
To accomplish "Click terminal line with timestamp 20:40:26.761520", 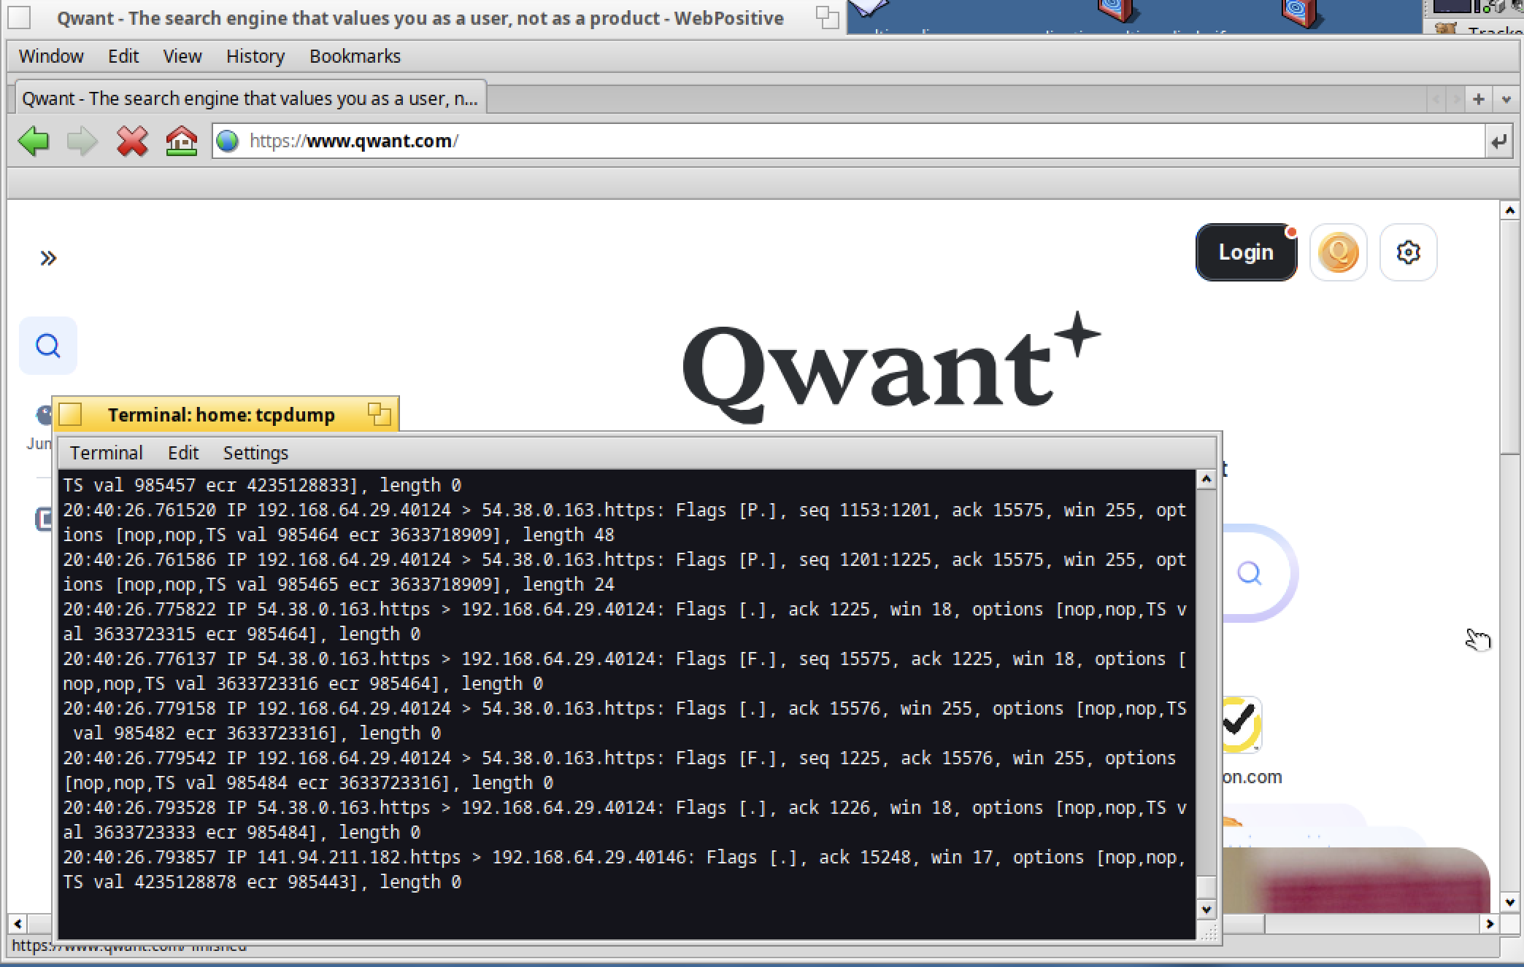I will click(x=625, y=522).
